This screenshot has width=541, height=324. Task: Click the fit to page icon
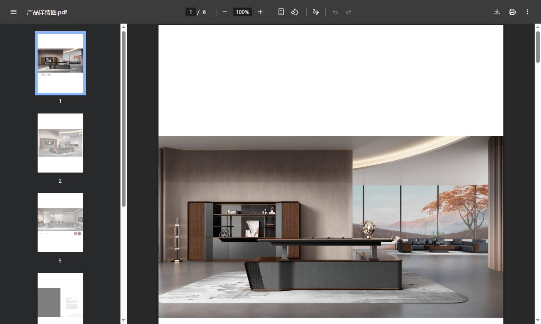pyautogui.click(x=281, y=12)
